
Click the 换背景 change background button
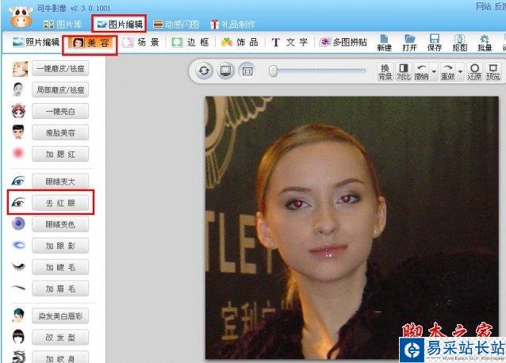coord(385,71)
